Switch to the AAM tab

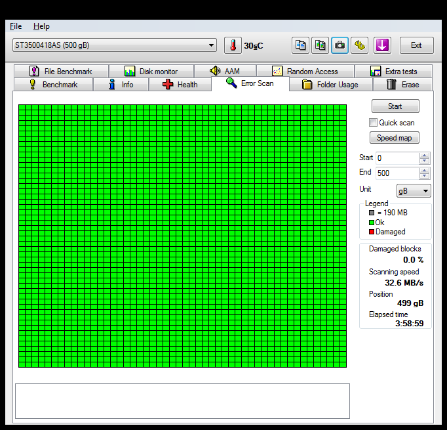coord(225,71)
